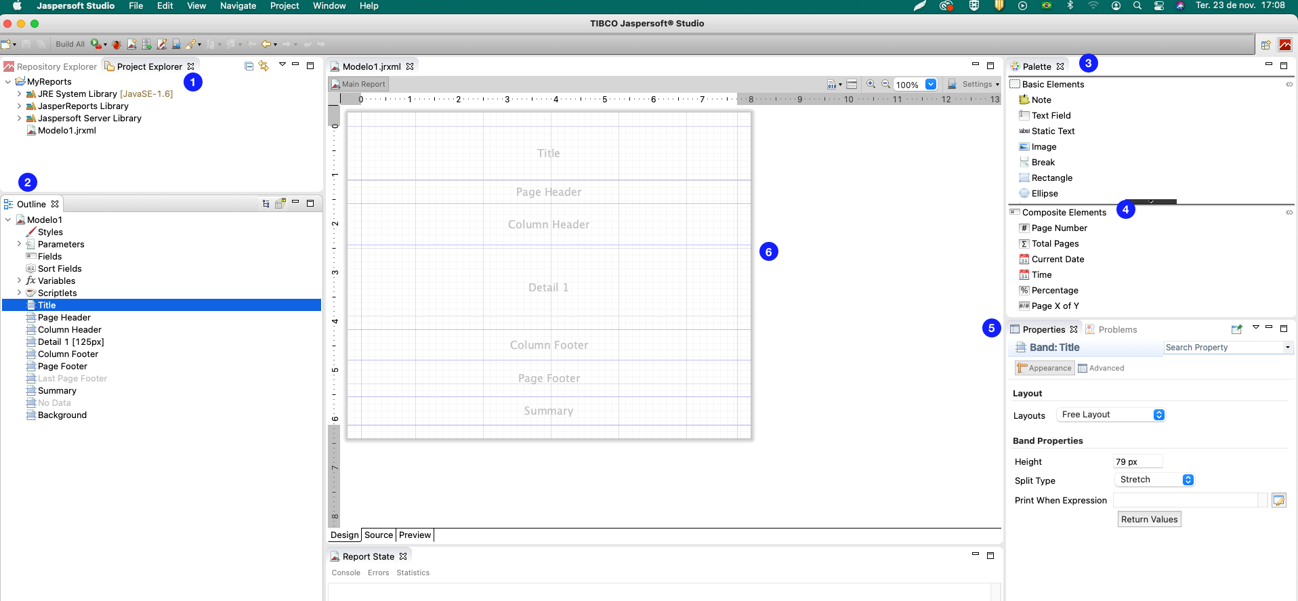Open the Problems tab
Image resolution: width=1298 pixels, height=601 pixels.
[x=1111, y=329]
